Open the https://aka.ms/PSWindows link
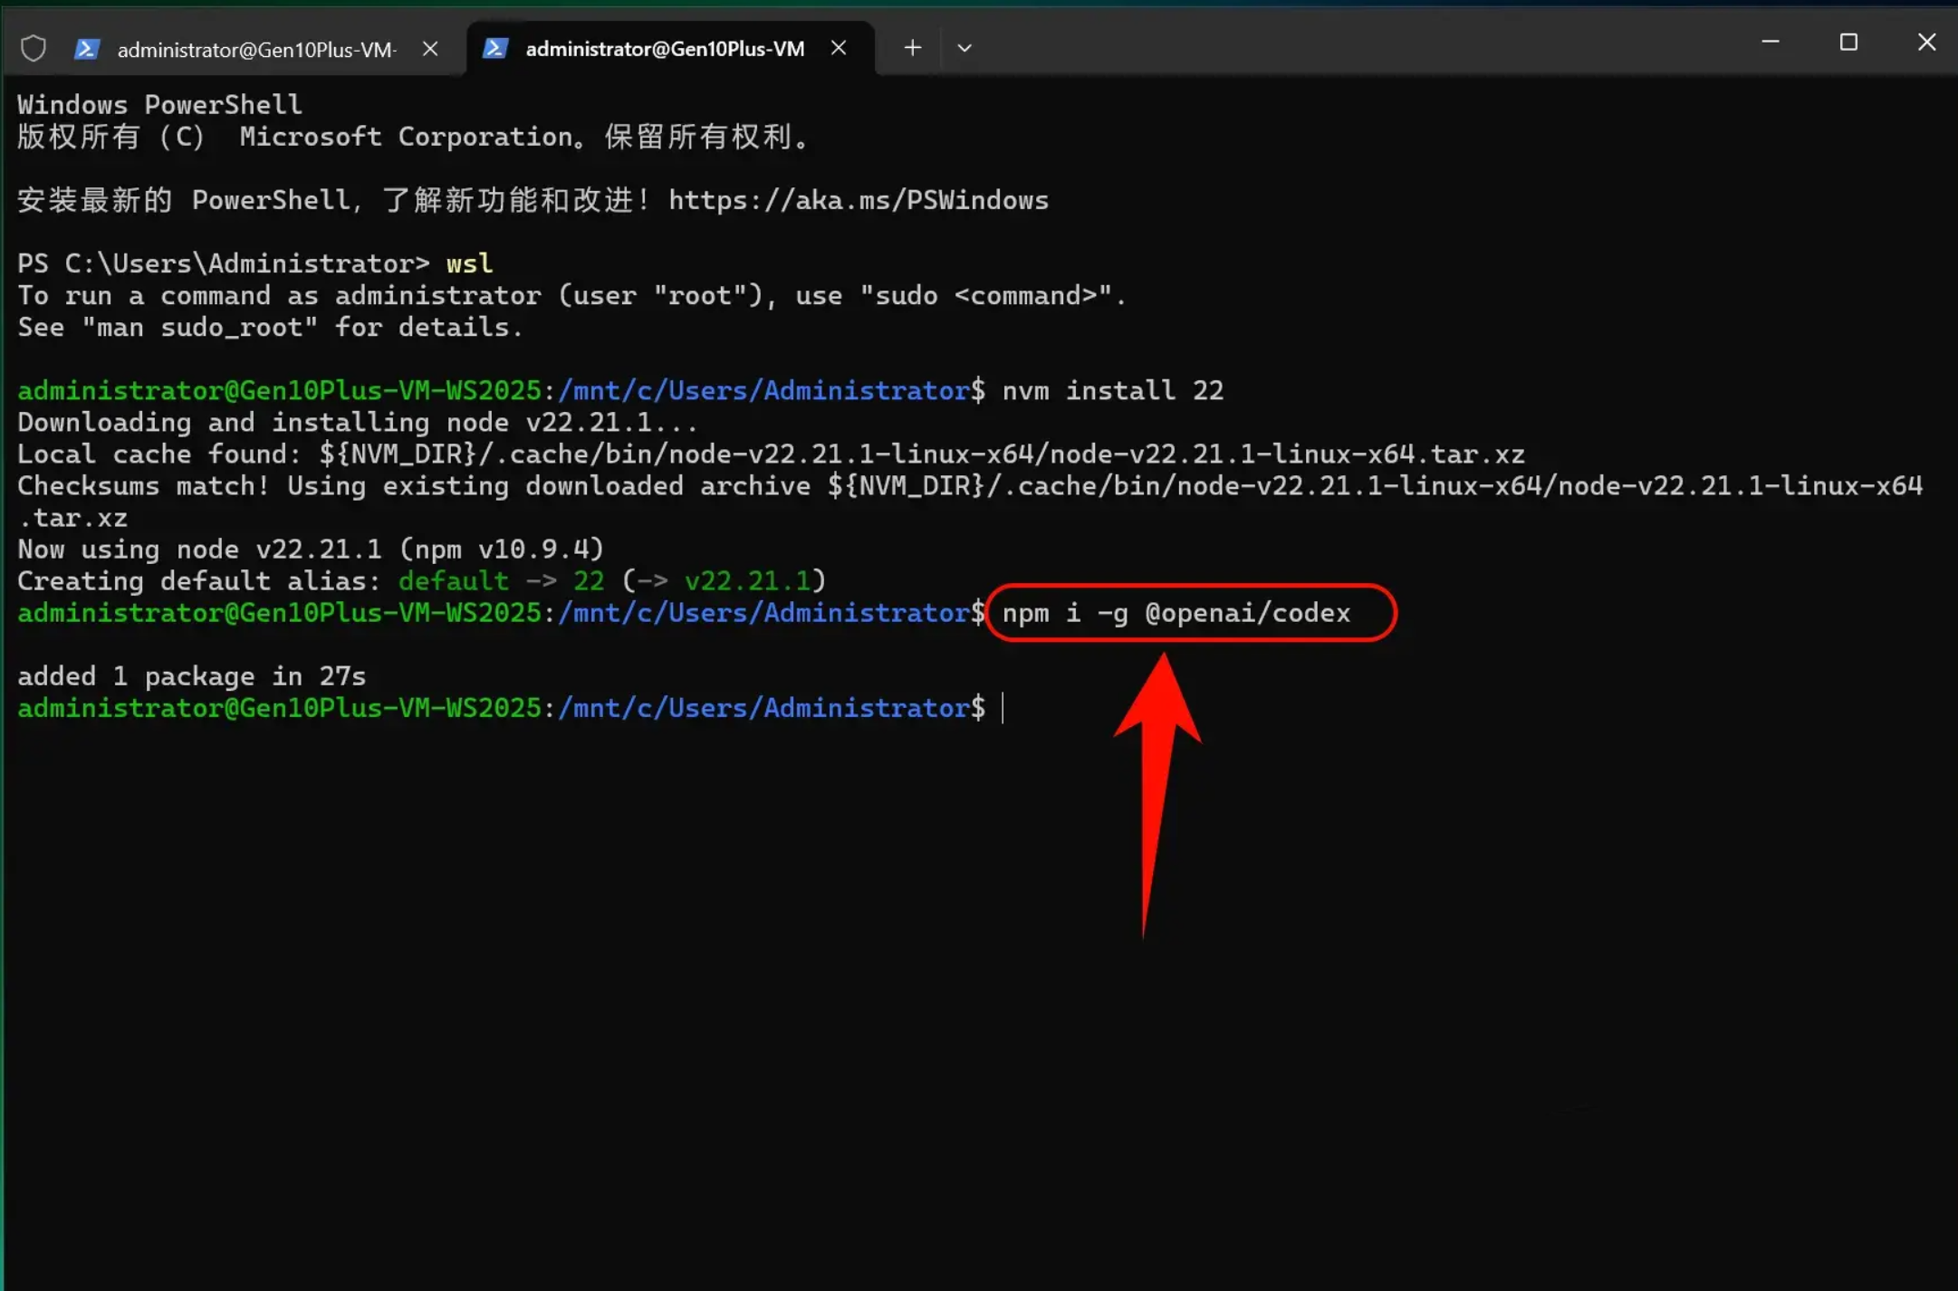1958x1291 pixels. point(859,200)
